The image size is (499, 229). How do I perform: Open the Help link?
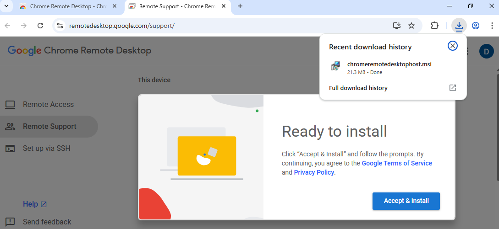coord(31,204)
